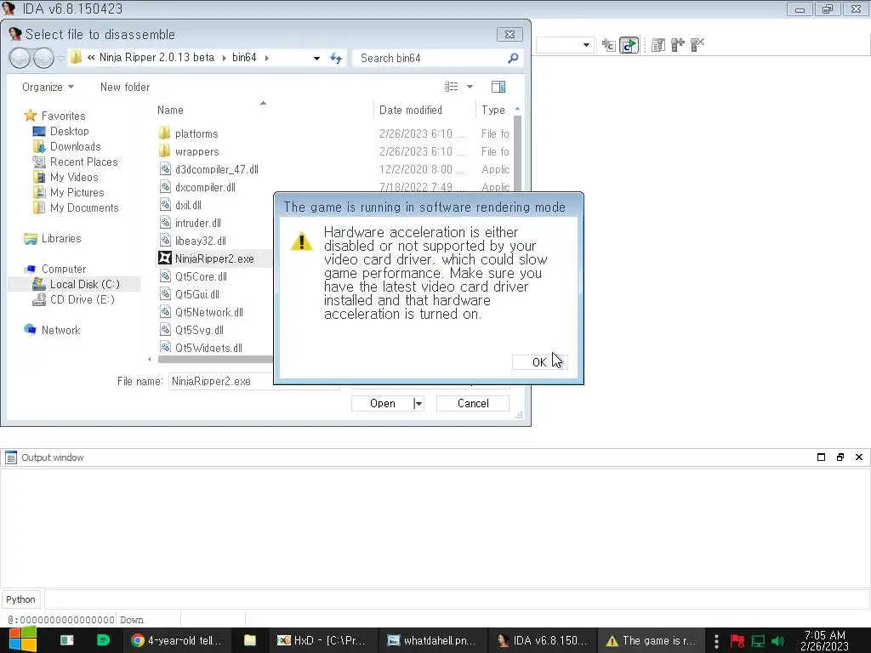
Task: Switch to HxD taskbar item
Action: click(322, 640)
